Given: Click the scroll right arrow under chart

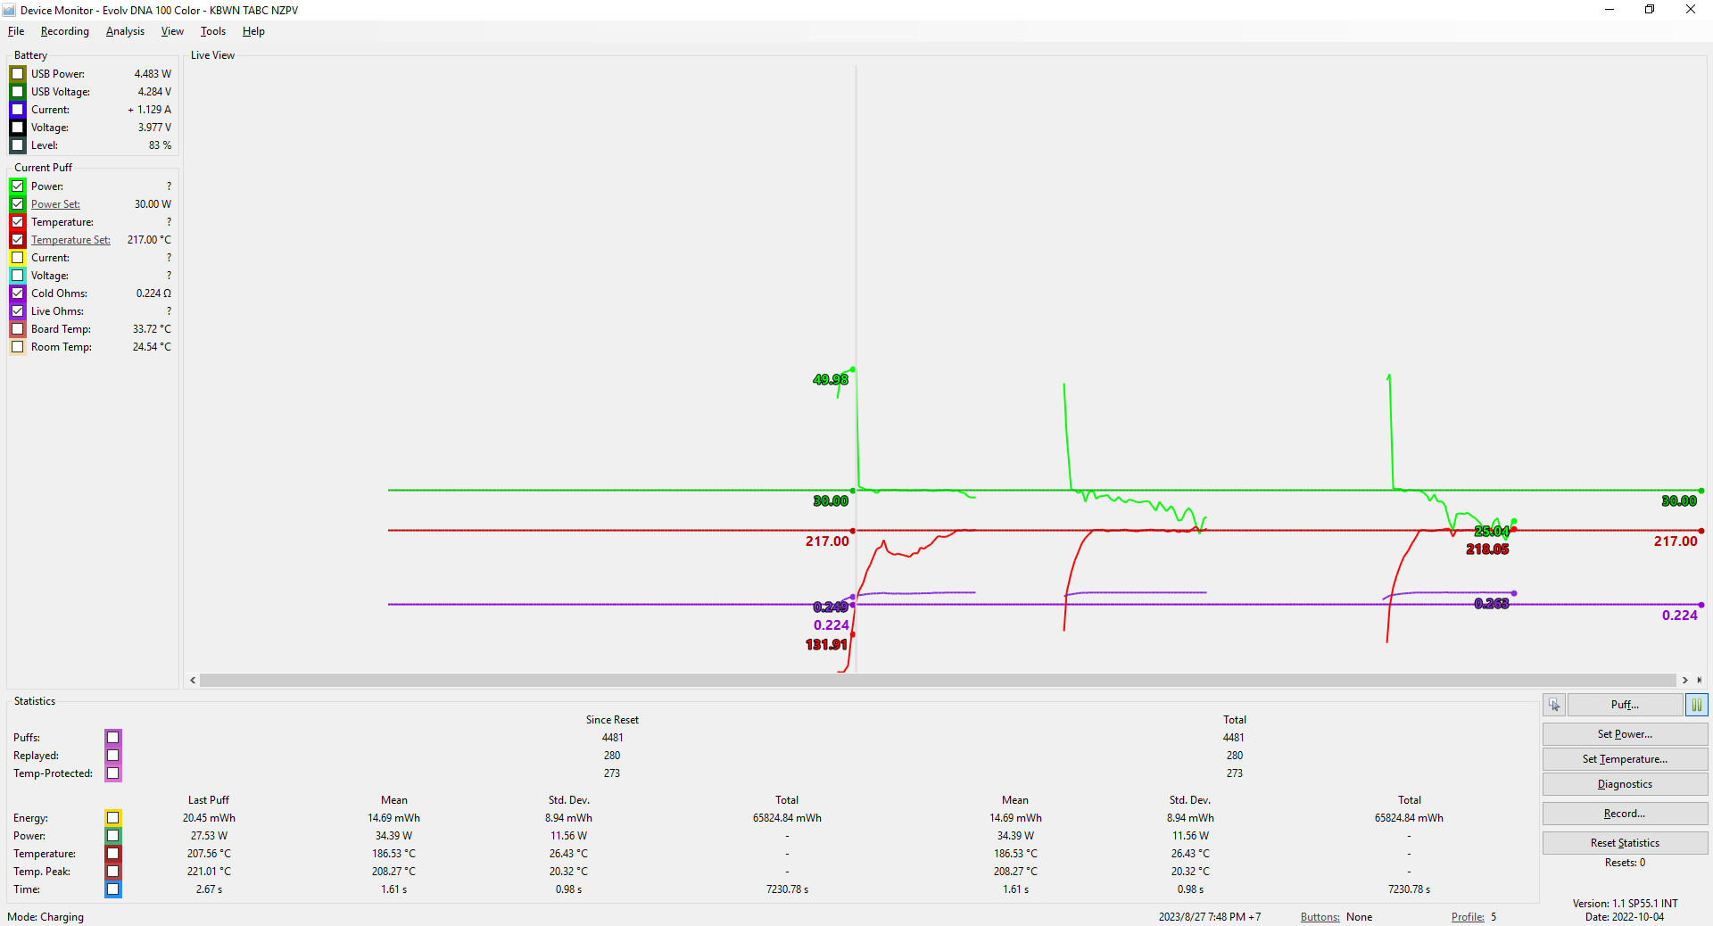Looking at the screenshot, I should (1685, 680).
